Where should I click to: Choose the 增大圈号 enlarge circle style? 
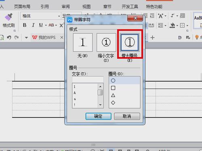130,42
